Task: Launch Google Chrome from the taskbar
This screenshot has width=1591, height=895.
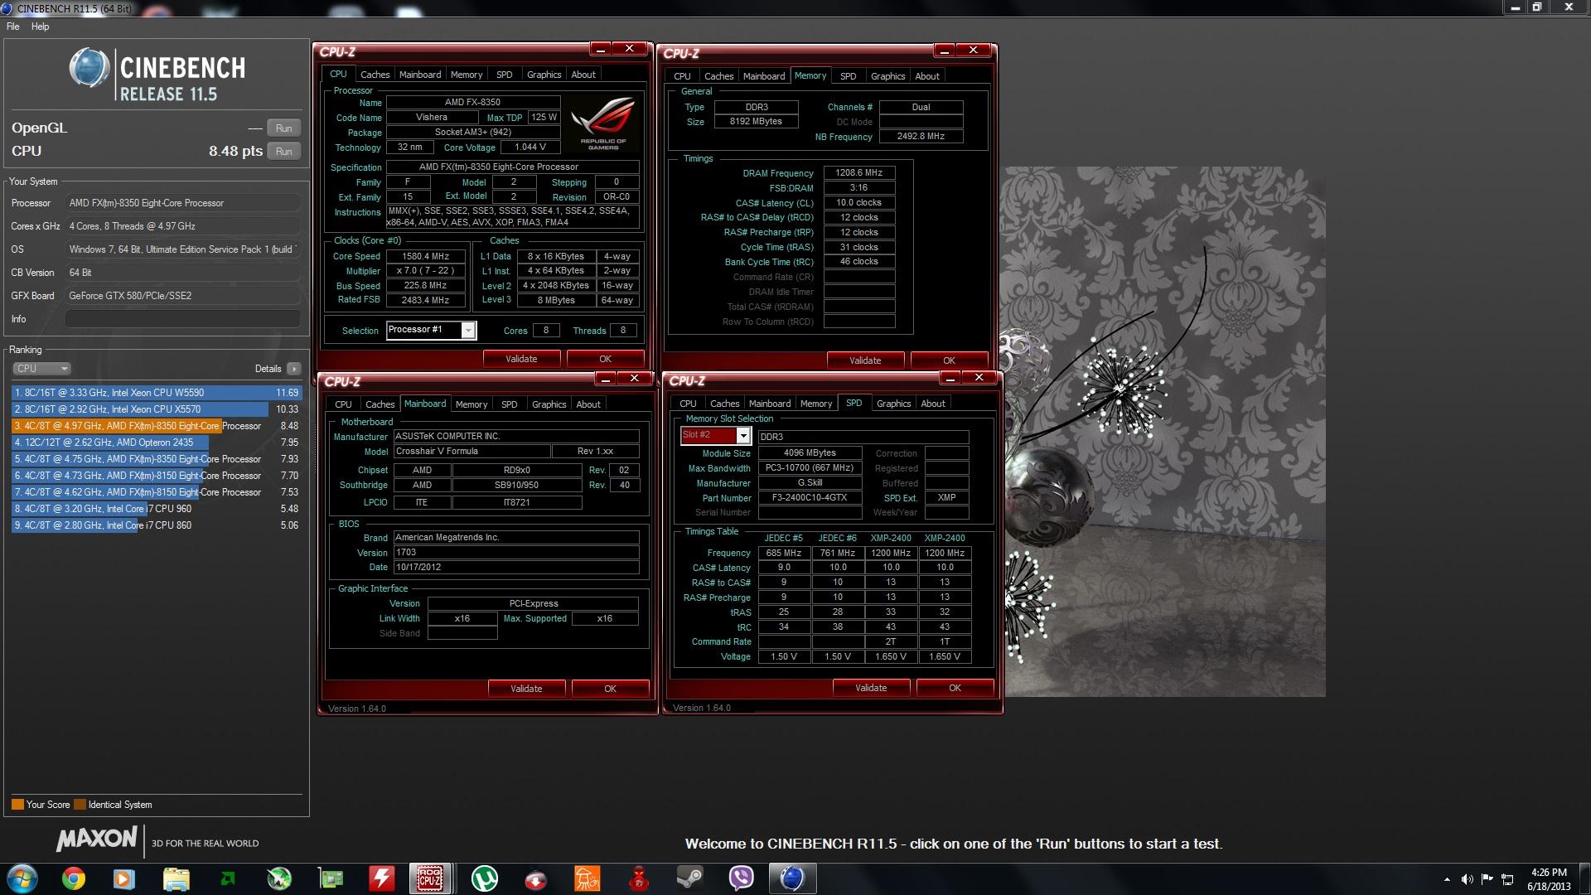Action: (74, 878)
